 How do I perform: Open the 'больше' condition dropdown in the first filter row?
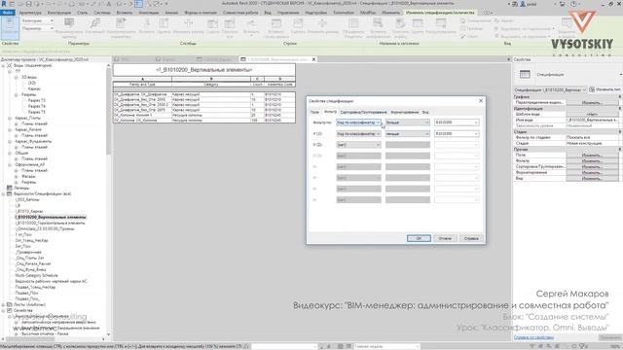click(408, 122)
